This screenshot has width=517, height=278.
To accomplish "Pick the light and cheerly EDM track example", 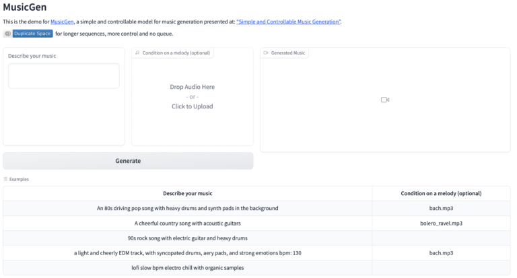I will [x=187, y=253].
